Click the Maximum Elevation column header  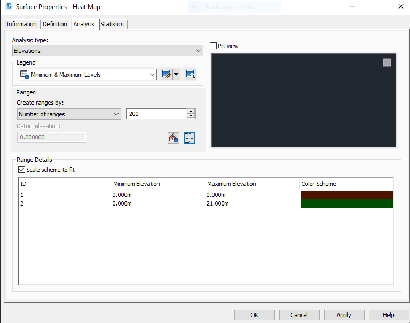coord(253,184)
